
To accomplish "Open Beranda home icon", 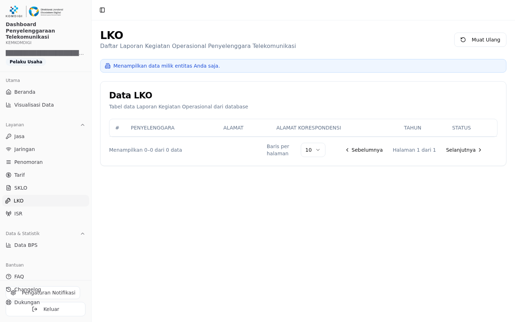I will coord(9,92).
